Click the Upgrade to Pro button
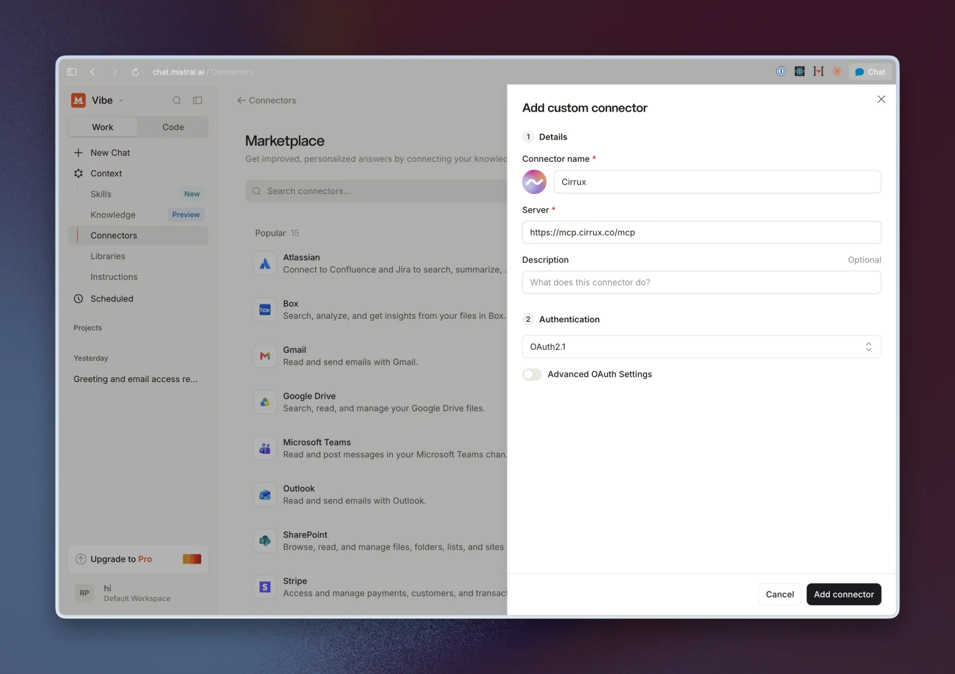The width and height of the screenshot is (955, 674). point(138,559)
